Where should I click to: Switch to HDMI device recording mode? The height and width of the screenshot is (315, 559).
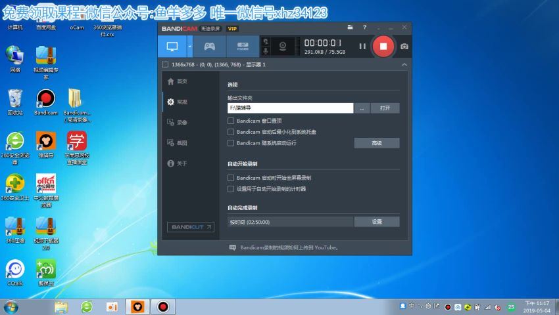pyautogui.click(x=243, y=47)
